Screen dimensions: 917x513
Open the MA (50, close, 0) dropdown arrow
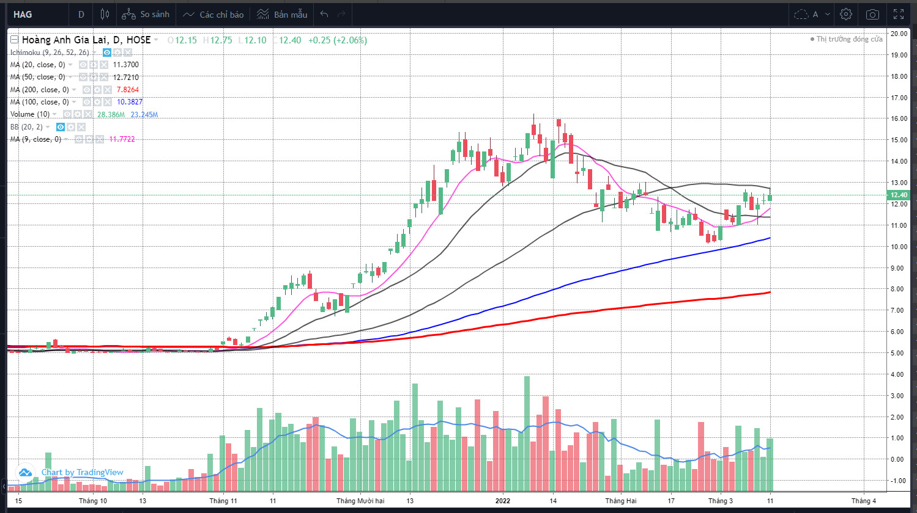click(x=71, y=77)
